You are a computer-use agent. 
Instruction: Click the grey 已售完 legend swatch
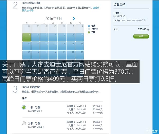pos(89,29)
